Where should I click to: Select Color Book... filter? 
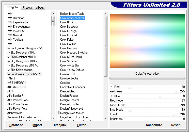68,22
